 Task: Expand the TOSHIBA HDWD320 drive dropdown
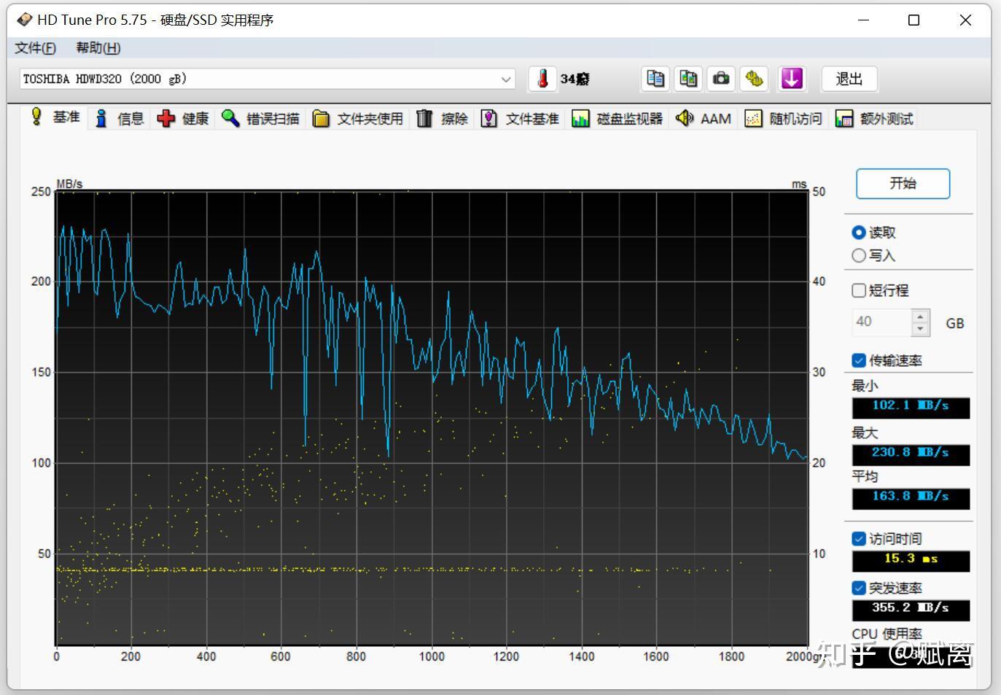click(506, 79)
